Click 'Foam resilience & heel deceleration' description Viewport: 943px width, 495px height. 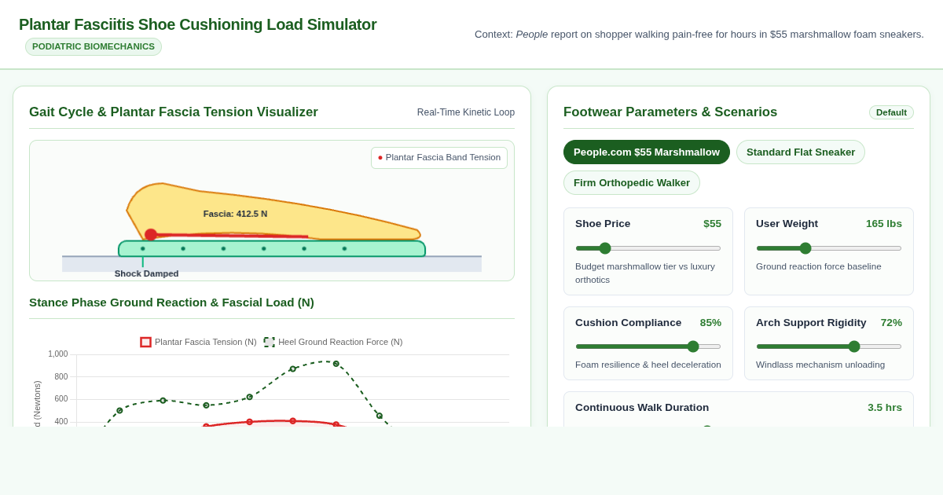pos(648,365)
